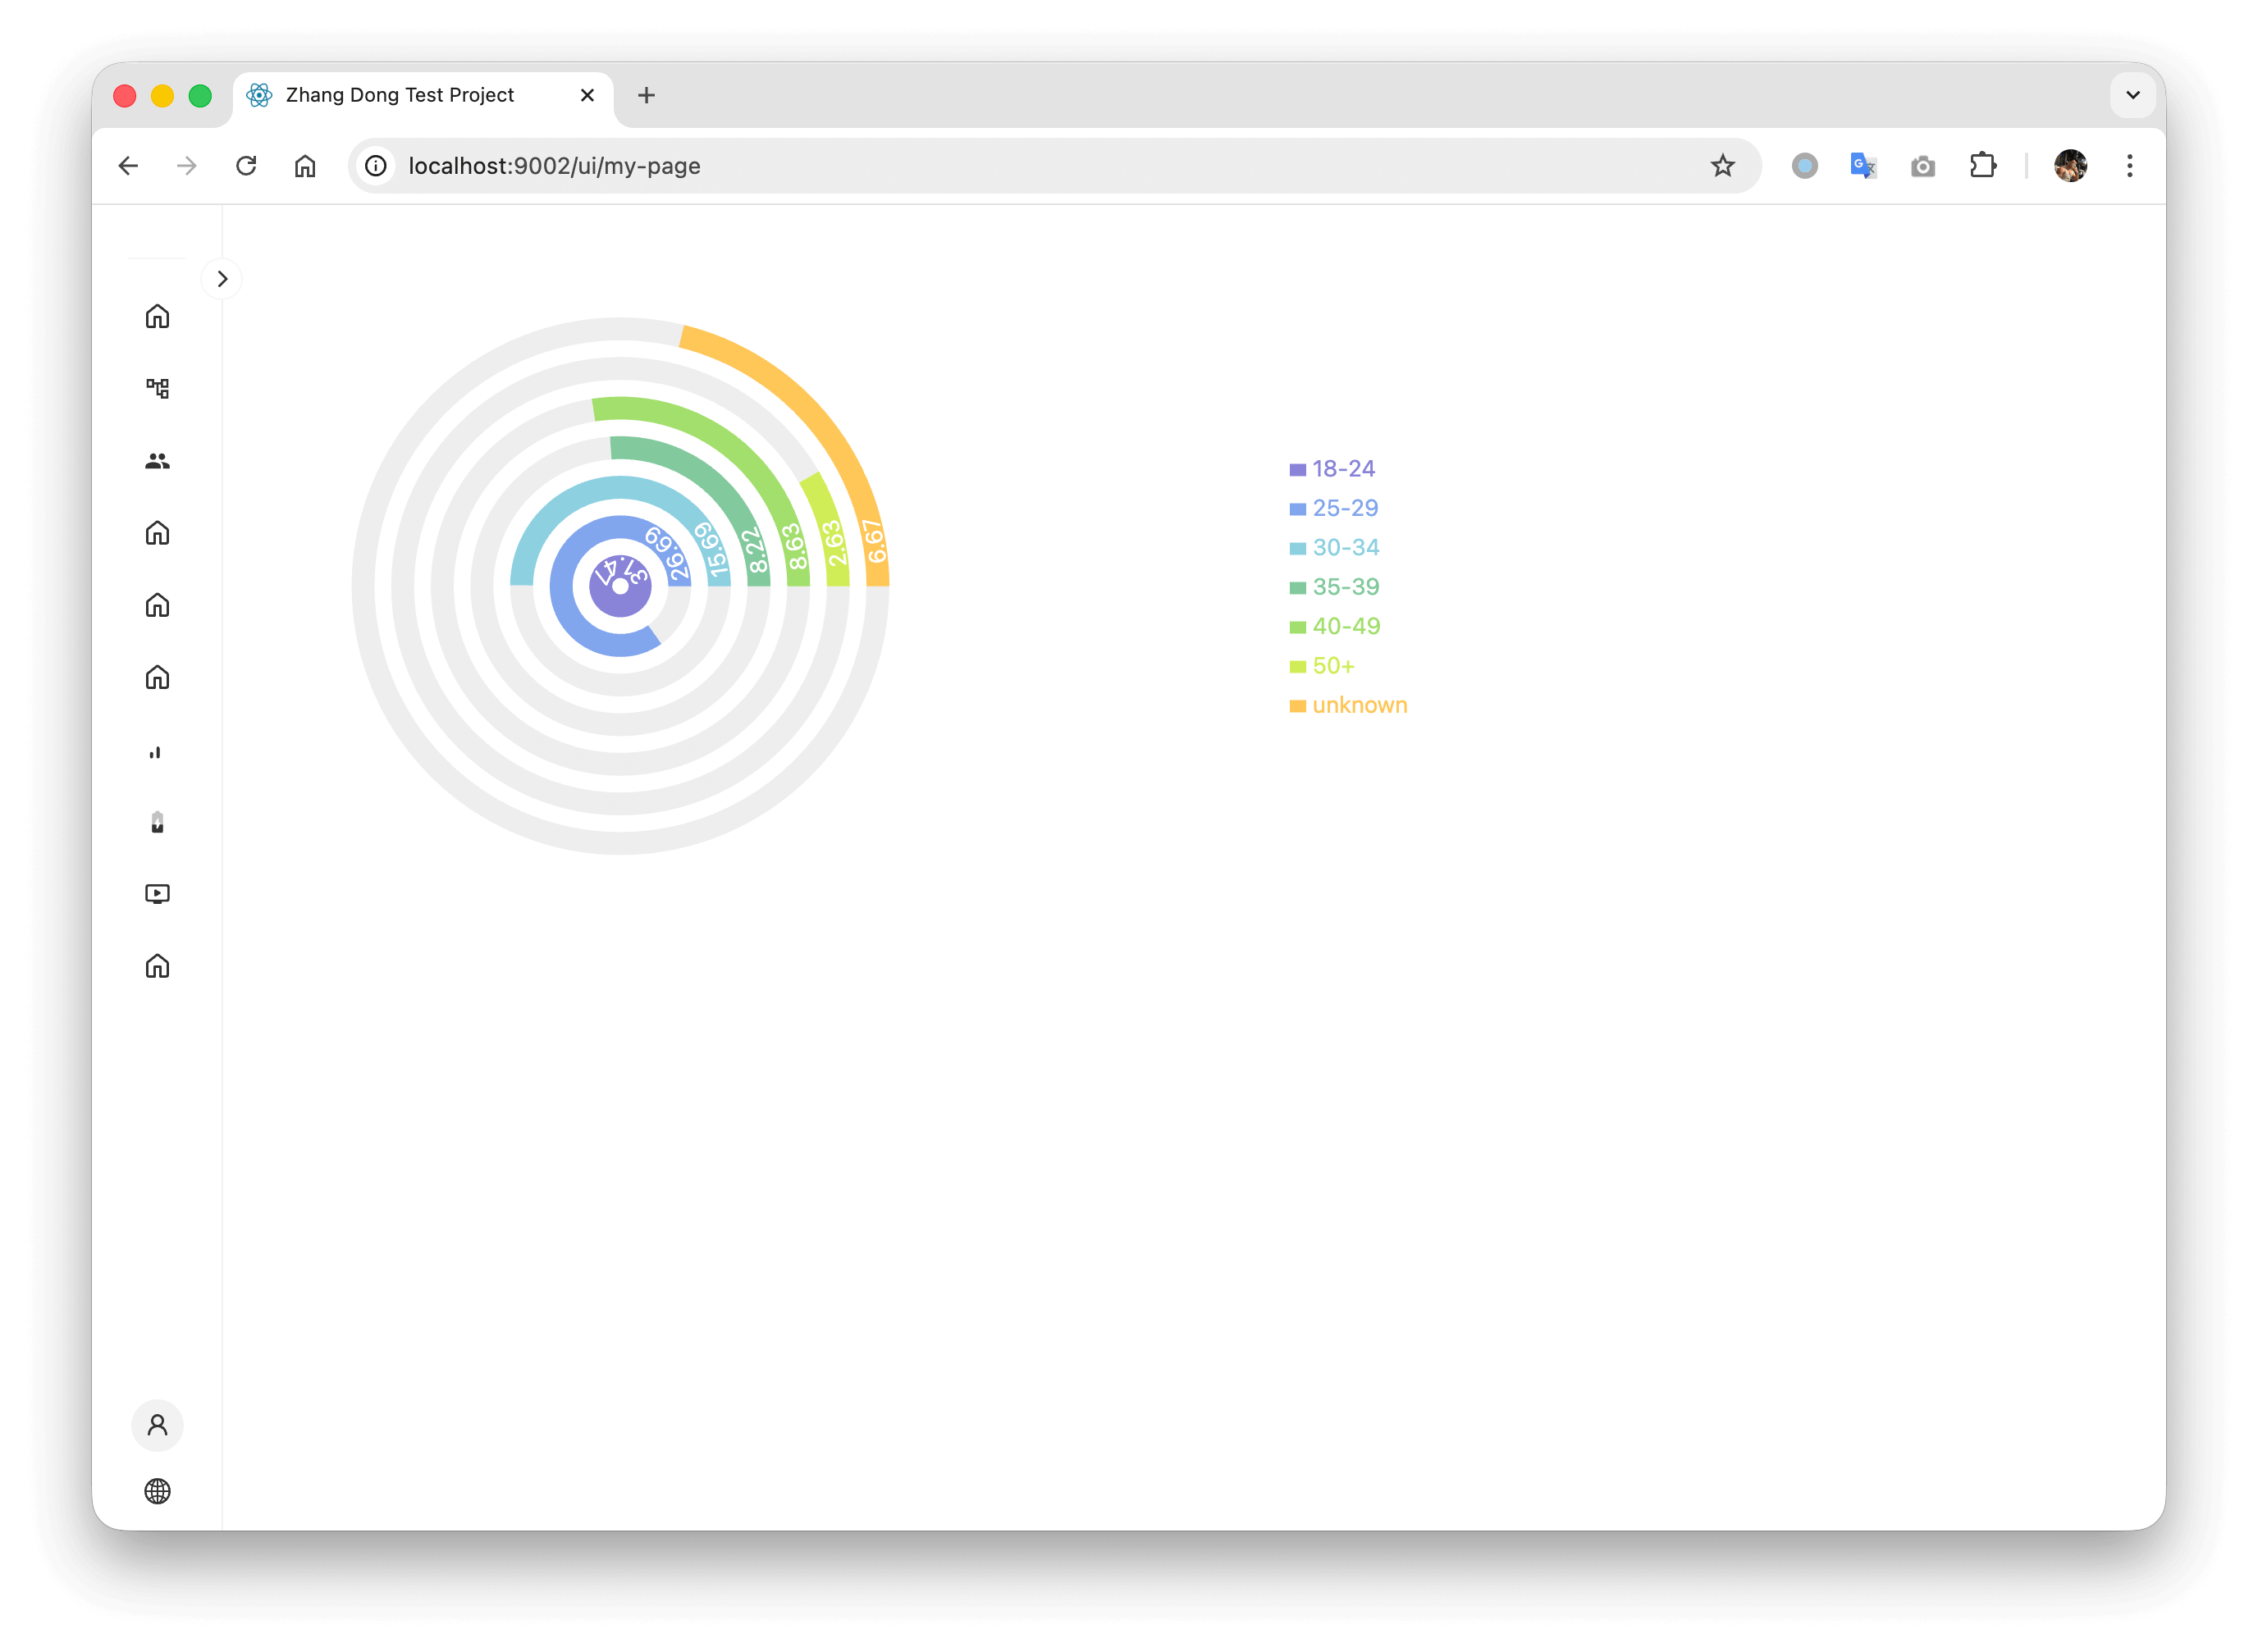Viewport: 2258px width, 1652px height.
Task: Toggle the unknown legend item
Action: (1348, 705)
